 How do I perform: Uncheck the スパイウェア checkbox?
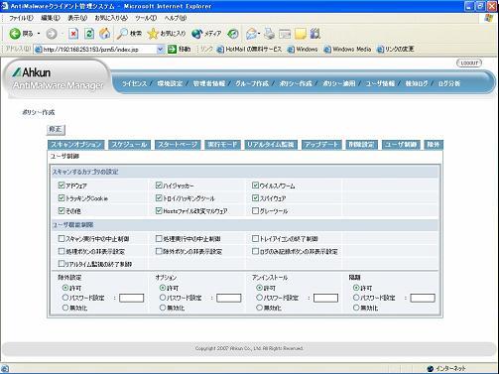coord(255,197)
